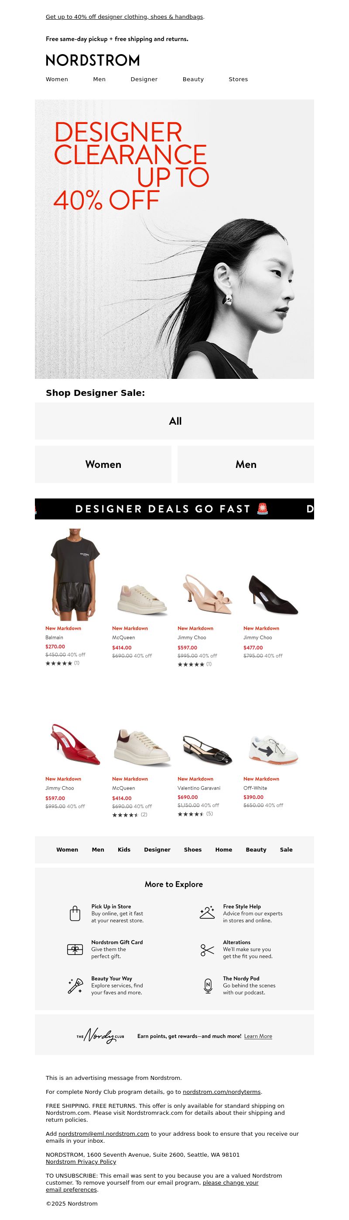Shop All designer sale items
The height and width of the screenshot is (1220, 349).
click(174, 421)
